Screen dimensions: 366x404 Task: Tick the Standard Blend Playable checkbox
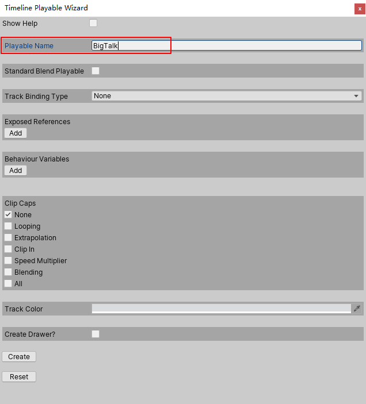coord(96,71)
